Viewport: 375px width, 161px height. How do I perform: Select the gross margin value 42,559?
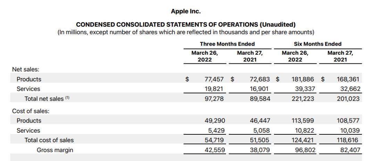(214, 150)
